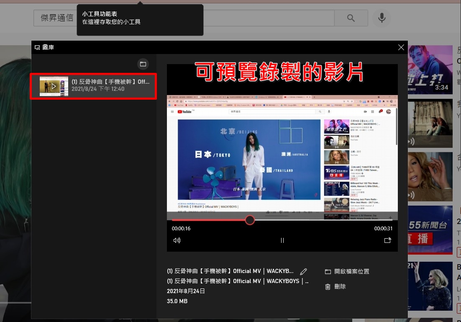
Task: Click the YouTube voice search microphone
Action: (382, 18)
